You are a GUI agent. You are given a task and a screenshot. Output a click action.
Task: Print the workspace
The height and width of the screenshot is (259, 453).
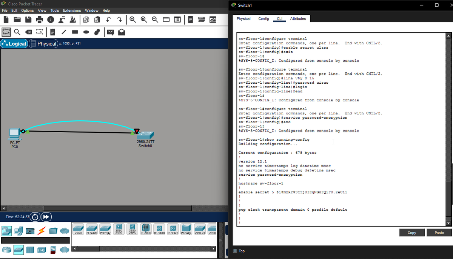click(40, 19)
